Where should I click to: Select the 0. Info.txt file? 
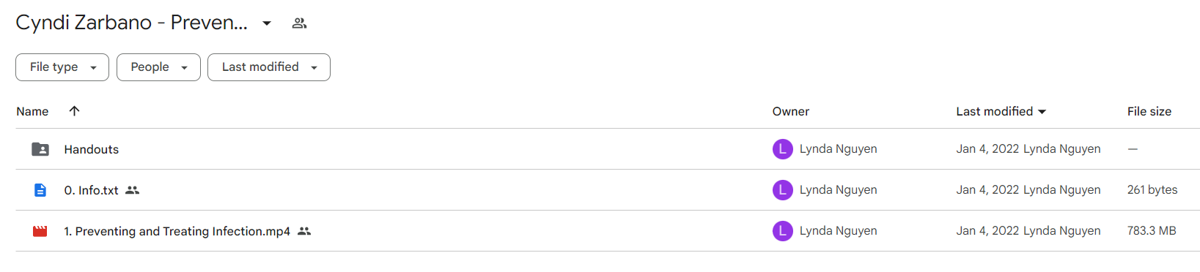(91, 190)
